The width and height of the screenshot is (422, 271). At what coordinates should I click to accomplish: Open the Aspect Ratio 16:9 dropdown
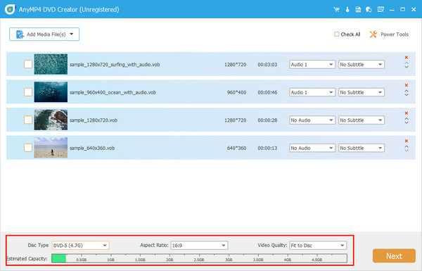(x=199, y=246)
